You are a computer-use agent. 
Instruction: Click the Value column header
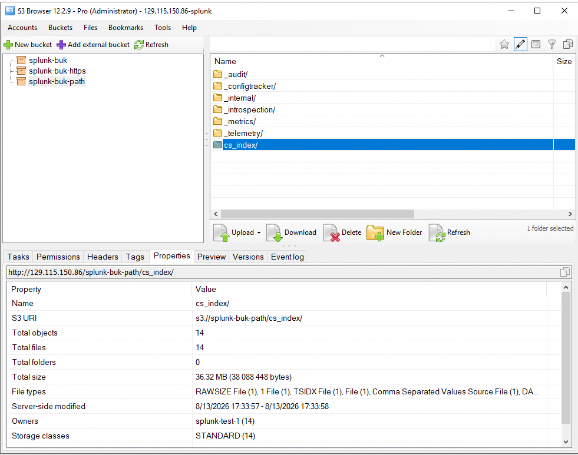click(369, 290)
